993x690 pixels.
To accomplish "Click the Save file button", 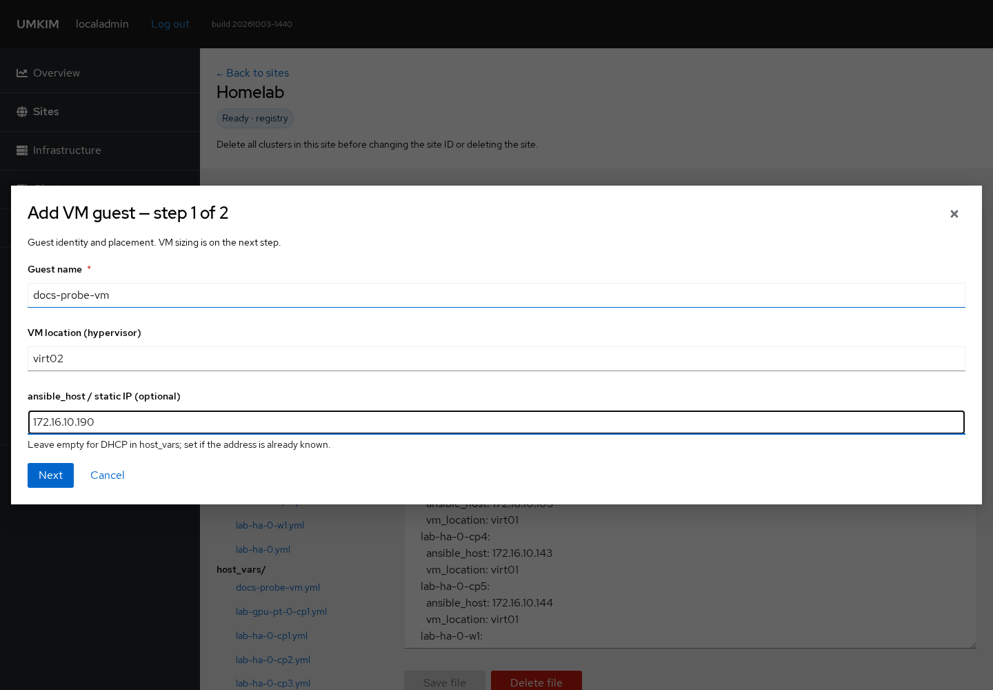I will [x=445, y=681].
